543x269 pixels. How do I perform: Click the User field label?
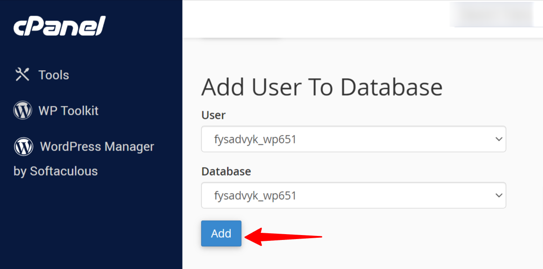(x=213, y=115)
